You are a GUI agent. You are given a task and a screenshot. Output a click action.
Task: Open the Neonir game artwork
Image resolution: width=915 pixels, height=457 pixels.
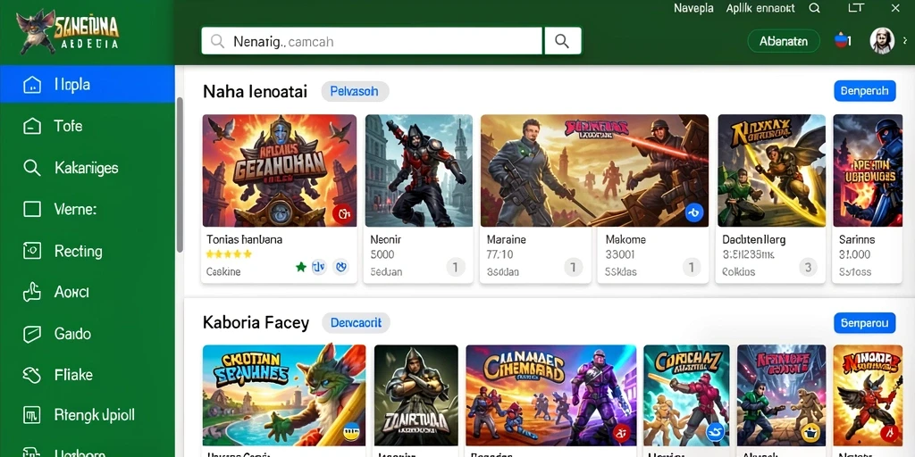click(x=419, y=170)
